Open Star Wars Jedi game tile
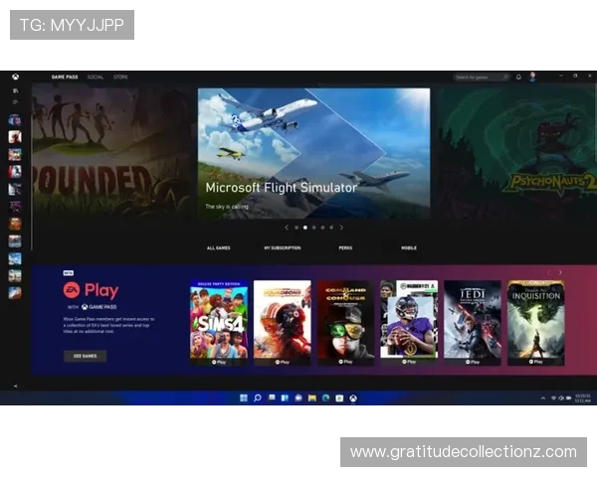The width and height of the screenshot is (597, 477). [473, 322]
